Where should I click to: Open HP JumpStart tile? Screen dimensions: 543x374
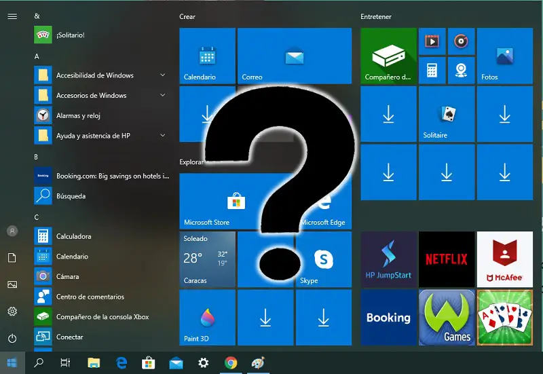point(388,259)
